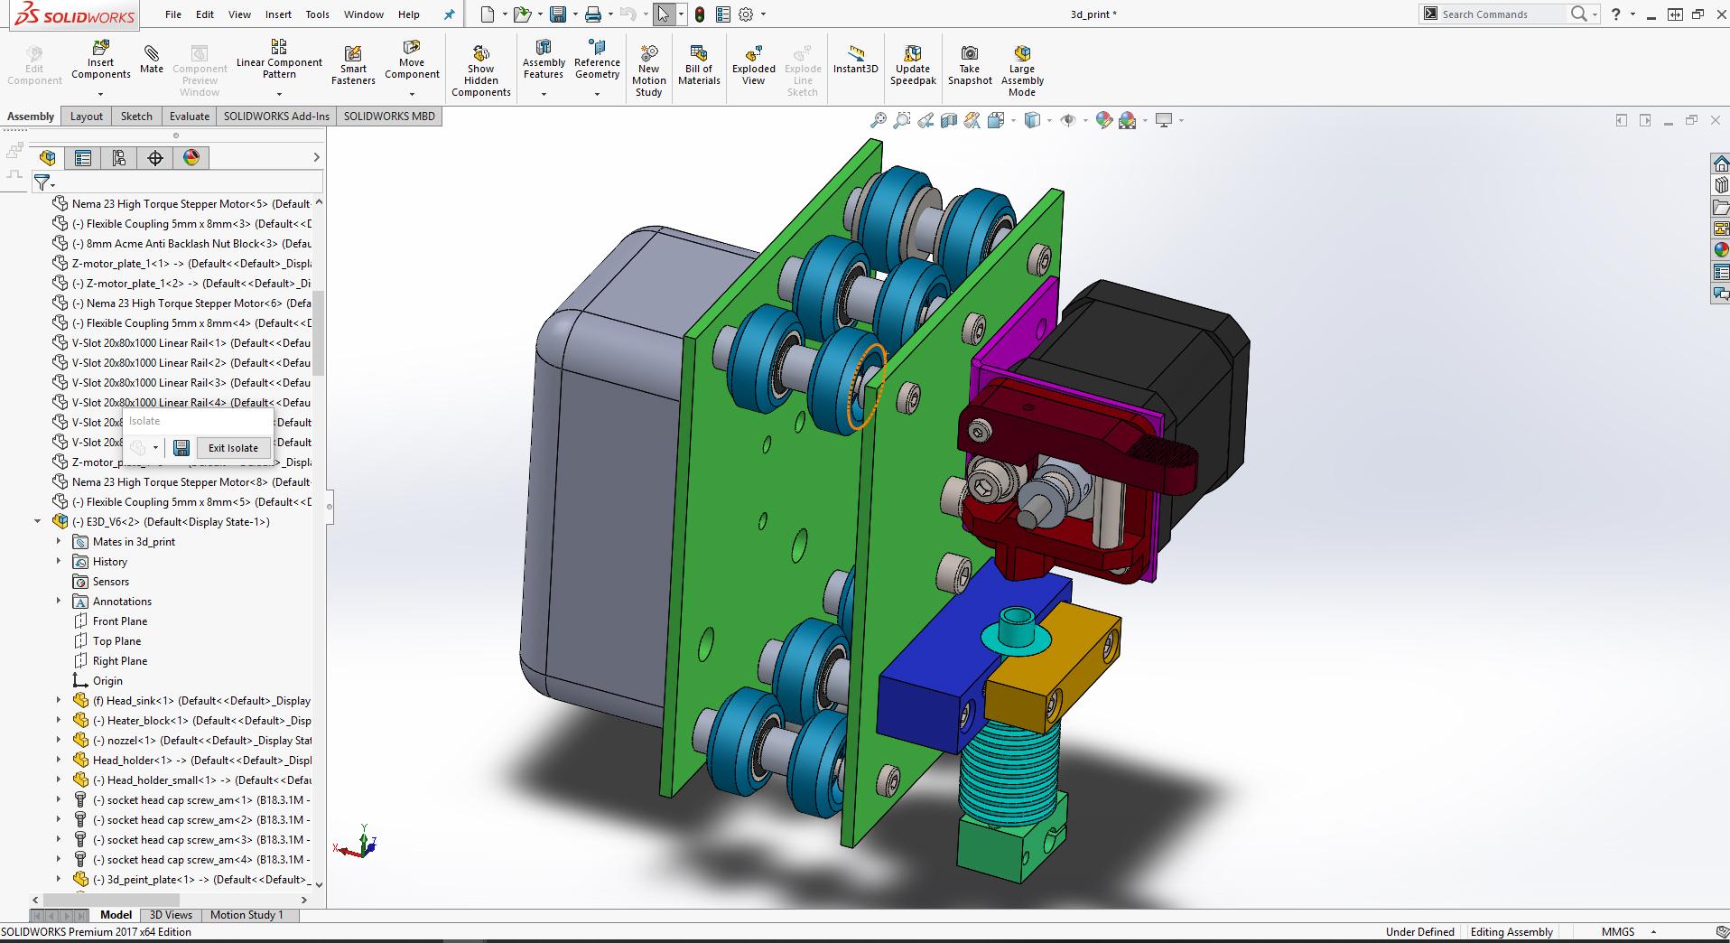
Task: Create an Exploded View
Action: point(754,65)
